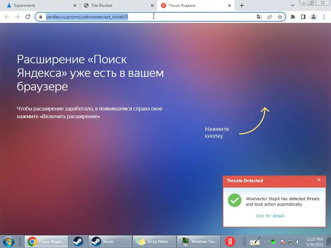331x248 pixels.
Task: Go back to the previous page
Action: click(x=7, y=17)
